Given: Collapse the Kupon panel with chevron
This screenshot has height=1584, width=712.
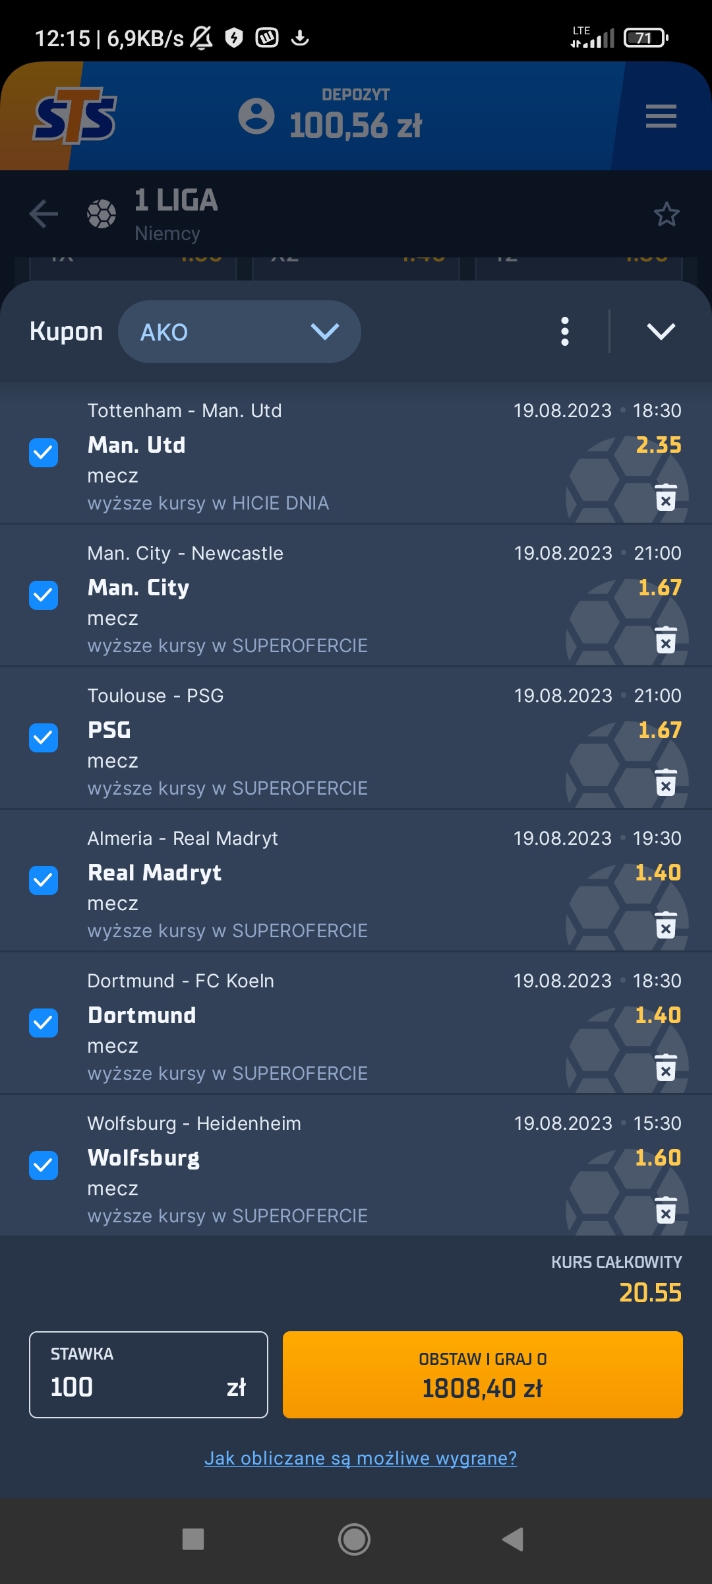Looking at the screenshot, I should [x=661, y=331].
